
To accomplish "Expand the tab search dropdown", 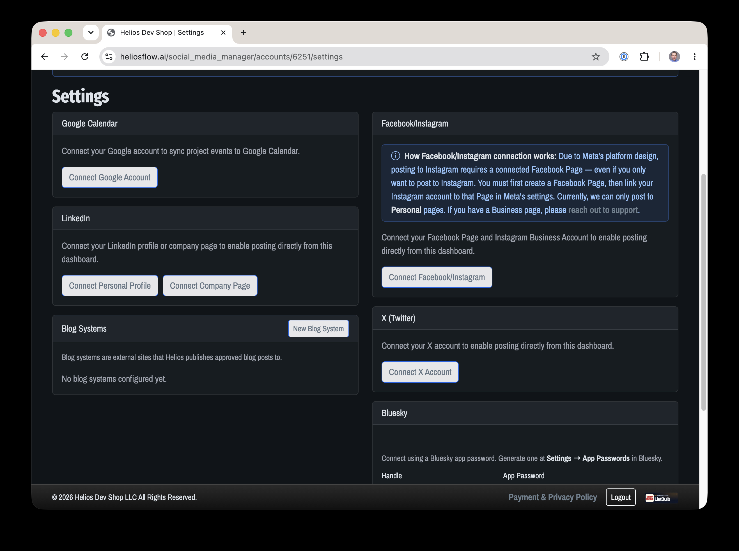I will coord(91,32).
